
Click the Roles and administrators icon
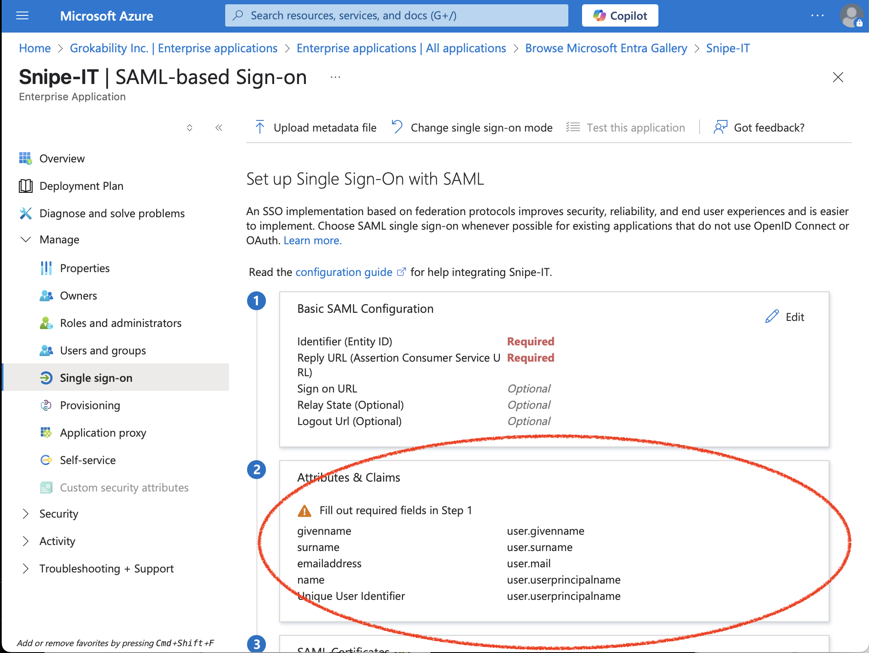(x=46, y=323)
